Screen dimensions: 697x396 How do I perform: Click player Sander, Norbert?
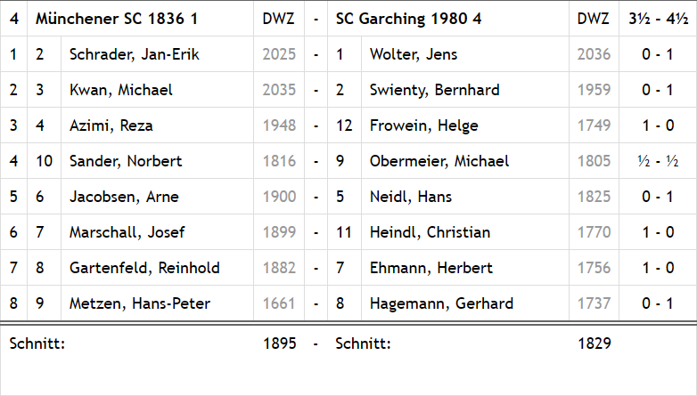[x=126, y=161]
